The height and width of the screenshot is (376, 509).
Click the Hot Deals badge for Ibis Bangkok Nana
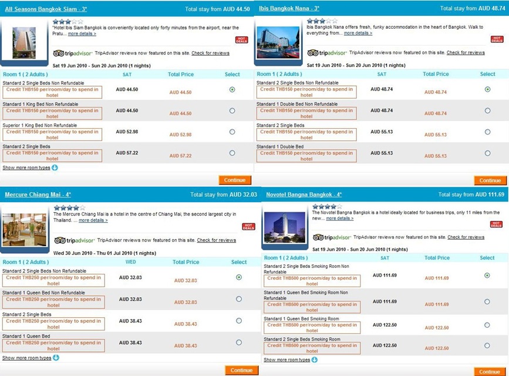pyautogui.click(x=497, y=39)
